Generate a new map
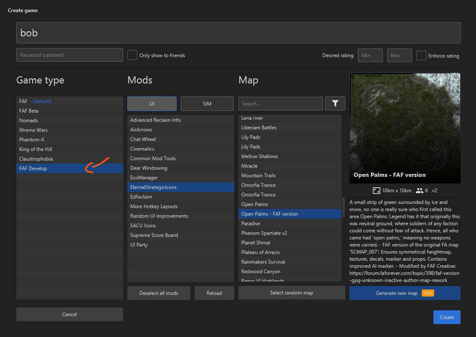This screenshot has height=337, width=476. (405, 293)
